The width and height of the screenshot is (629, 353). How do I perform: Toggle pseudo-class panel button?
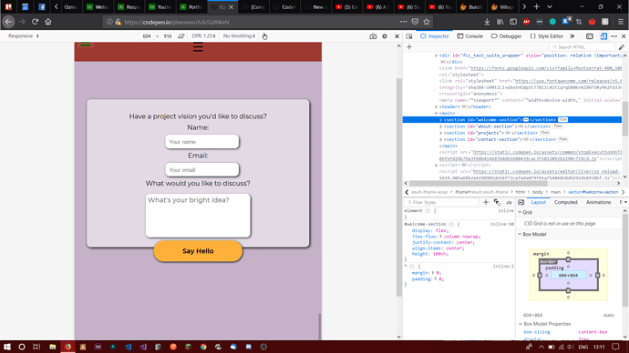tap(497, 202)
